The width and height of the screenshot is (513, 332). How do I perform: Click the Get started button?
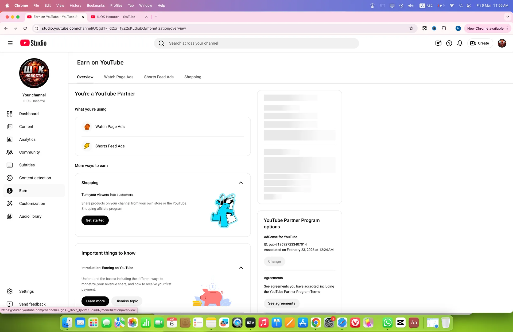pos(95,220)
